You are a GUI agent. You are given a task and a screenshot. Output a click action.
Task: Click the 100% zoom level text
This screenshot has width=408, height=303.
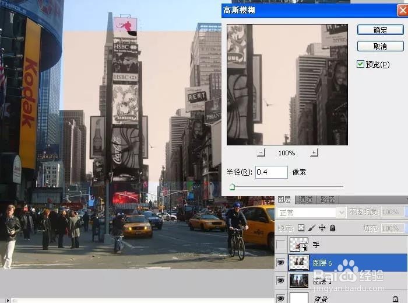tap(287, 153)
